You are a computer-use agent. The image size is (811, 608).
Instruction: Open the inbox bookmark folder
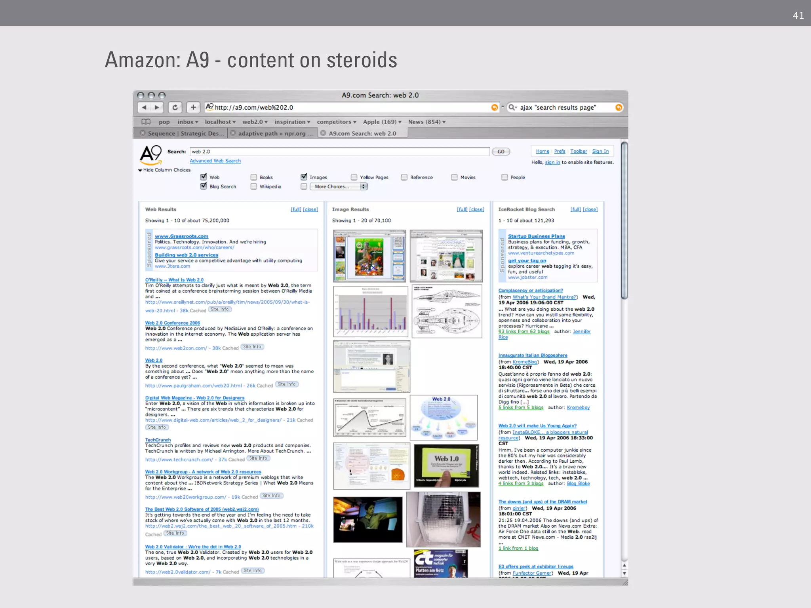(x=188, y=122)
